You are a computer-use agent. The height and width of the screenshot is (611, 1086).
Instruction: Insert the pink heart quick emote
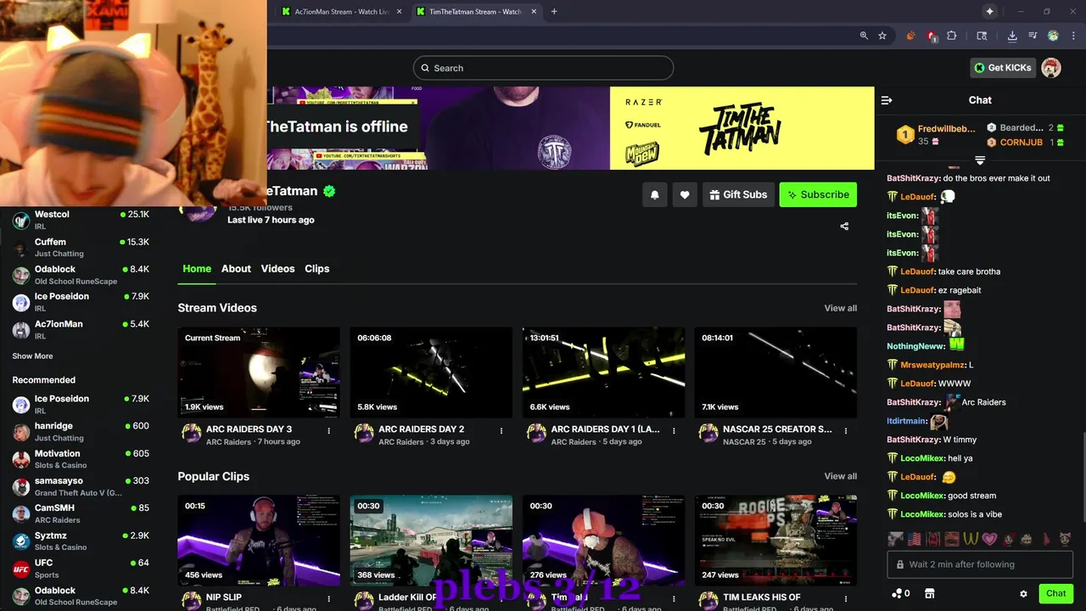[x=989, y=539]
